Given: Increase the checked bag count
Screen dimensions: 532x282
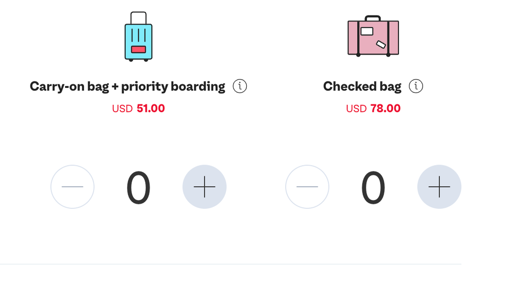Looking at the screenshot, I should pyautogui.click(x=439, y=187).
